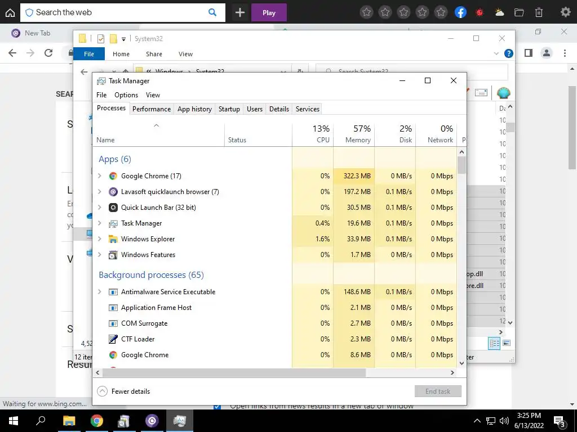Screen dimensions: 577x432
Task: Expand the Task Manager process row
Action: [99, 223]
